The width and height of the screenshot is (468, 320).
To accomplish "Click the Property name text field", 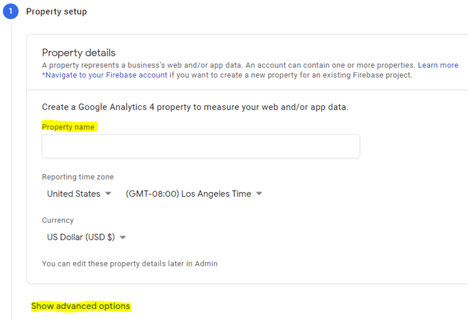I will coord(200,147).
